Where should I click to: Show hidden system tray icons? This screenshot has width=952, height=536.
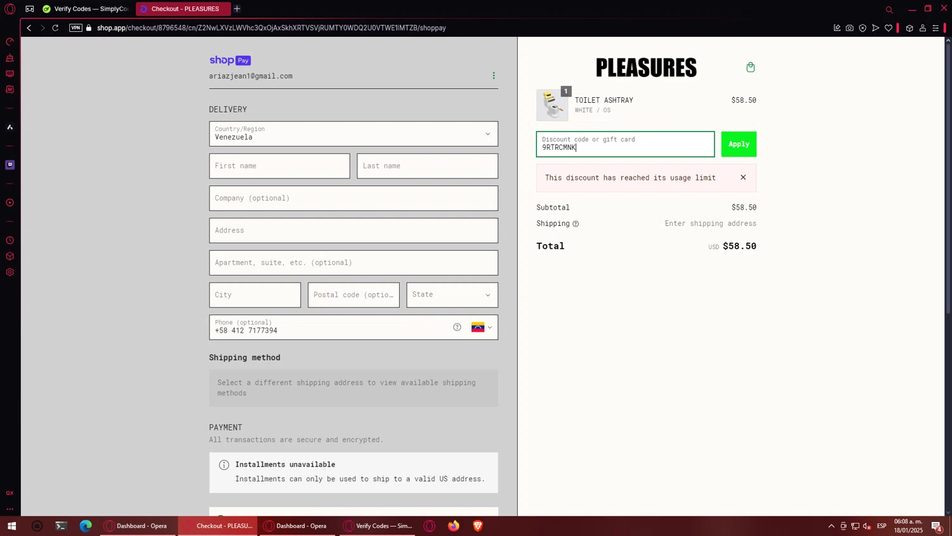tap(831, 526)
